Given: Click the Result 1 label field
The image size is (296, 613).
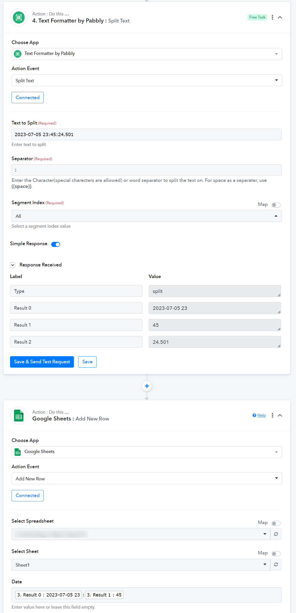Looking at the screenshot, I should click(x=76, y=325).
